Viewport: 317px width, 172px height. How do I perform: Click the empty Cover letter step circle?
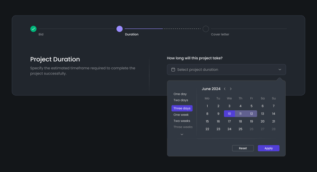click(206, 29)
